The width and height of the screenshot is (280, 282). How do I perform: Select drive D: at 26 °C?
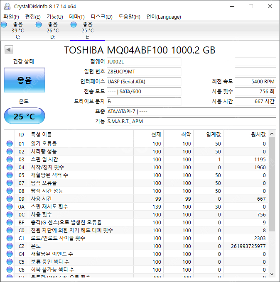pyautogui.click(x=52, y=31)
